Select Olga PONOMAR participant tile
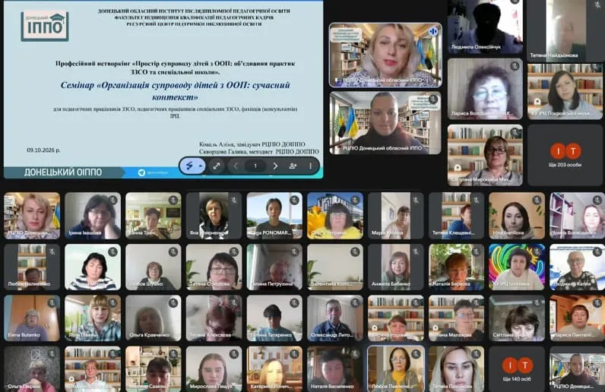Viewport: 605px width, 392px height. coord(274,216)
